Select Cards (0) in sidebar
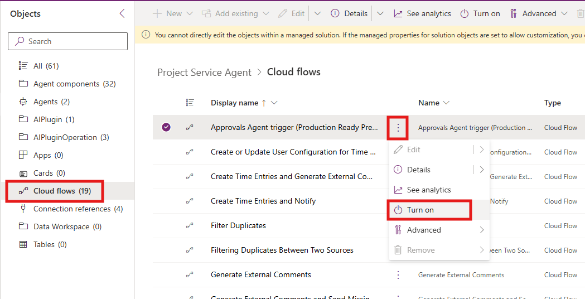Viewport: 585px width, 299px height. [49, 173]
